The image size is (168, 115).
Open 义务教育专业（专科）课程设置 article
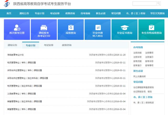22,94
